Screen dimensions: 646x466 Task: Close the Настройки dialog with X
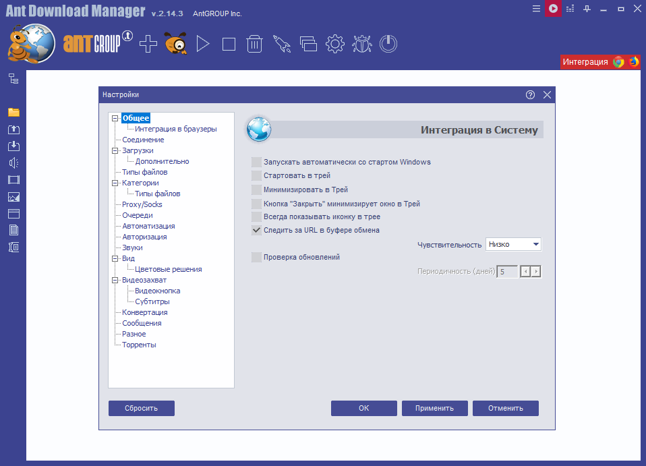[x=547, y=95]
